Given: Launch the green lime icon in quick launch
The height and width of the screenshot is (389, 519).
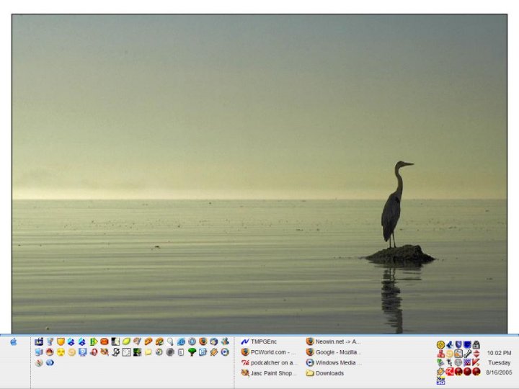Looking at the screenshot, I should [x=126, y=341].
